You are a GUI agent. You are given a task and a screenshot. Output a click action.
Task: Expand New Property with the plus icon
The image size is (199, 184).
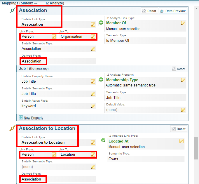pyautogui.click(x=21, y=118)
